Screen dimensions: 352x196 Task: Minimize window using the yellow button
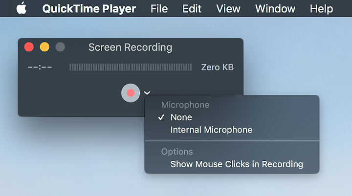point(44,47)
